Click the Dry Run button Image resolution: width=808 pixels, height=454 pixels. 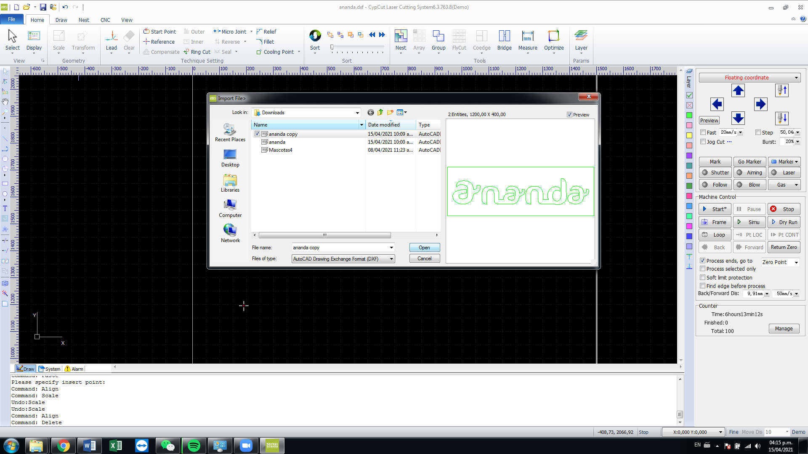pos(784,222)
